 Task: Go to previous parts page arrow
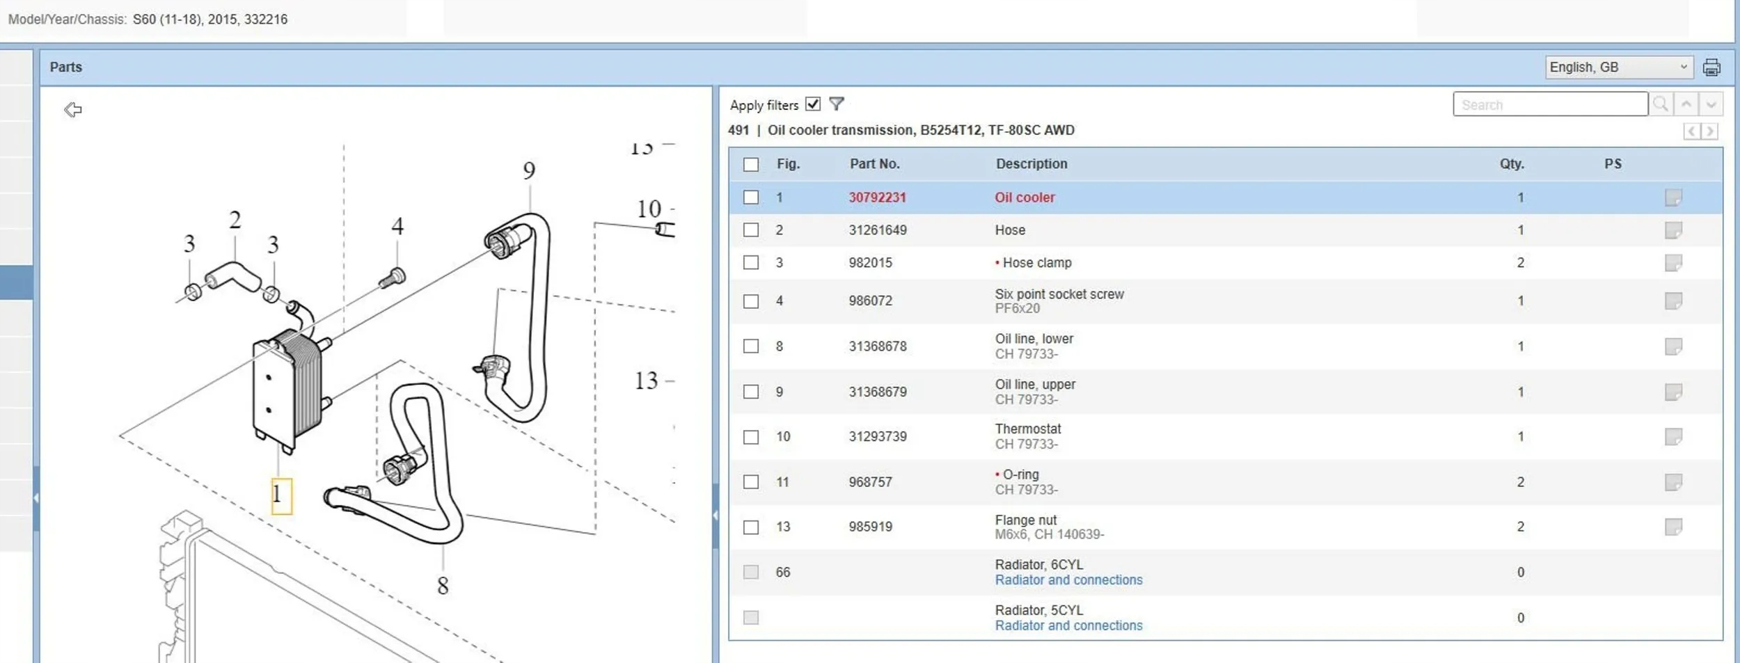(1691, 131)
